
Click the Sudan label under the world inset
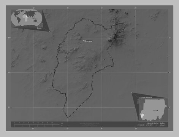[x=39, y=28]
